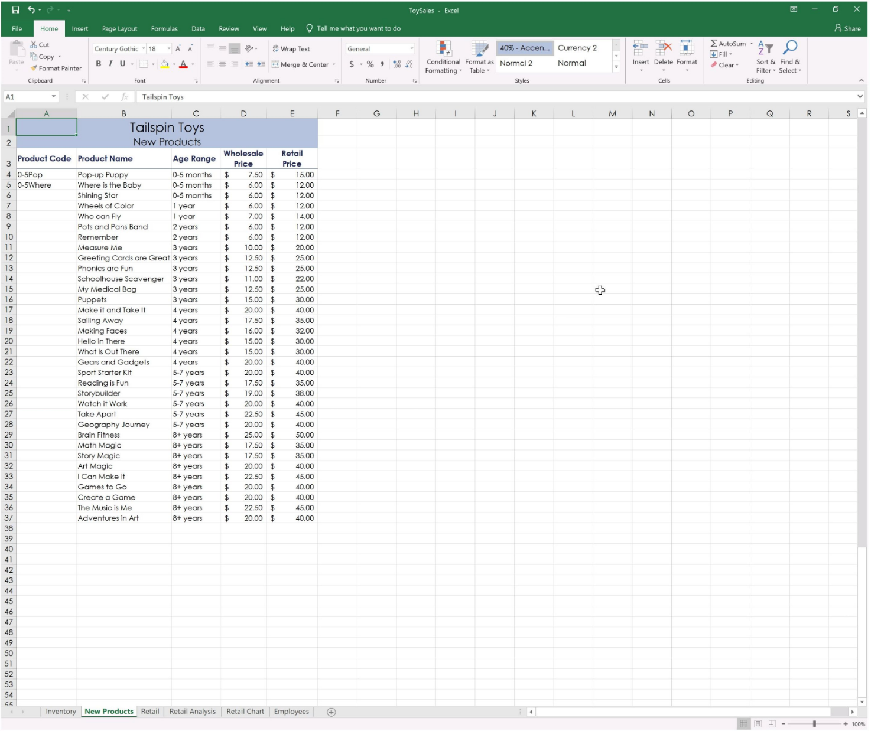Decrease font size with the smaller A
The width and height of the screenshot is (871, 731).
(190, 48)
